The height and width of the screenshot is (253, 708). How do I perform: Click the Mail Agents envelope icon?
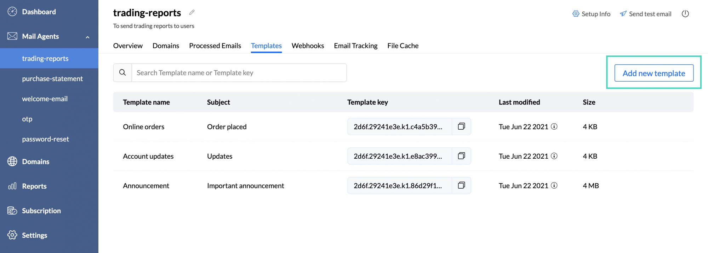pyautogui.click(x=12, y=36)
